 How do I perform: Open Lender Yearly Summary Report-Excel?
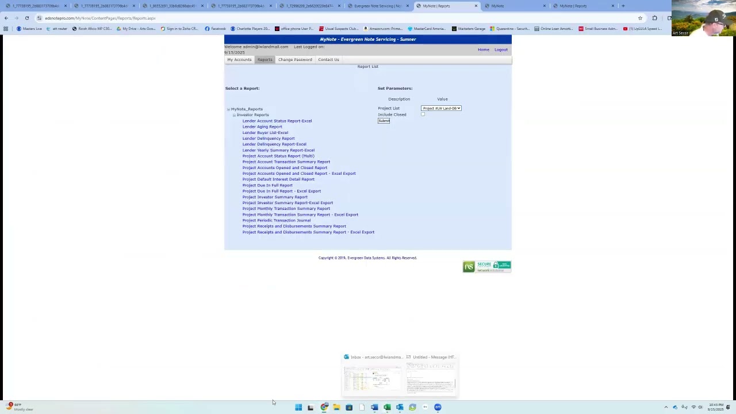point(278,150)
